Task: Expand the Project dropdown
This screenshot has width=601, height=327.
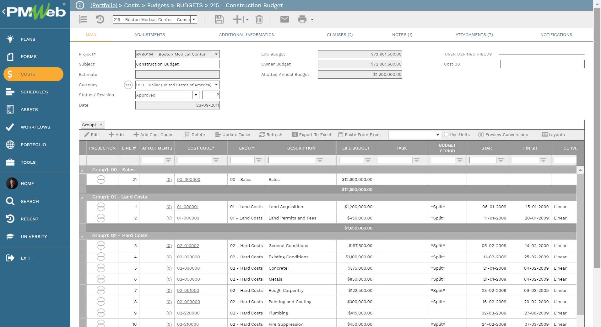Action: point(216,54)
